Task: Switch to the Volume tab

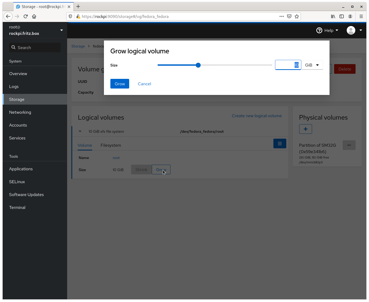Action: click(85, 145)
